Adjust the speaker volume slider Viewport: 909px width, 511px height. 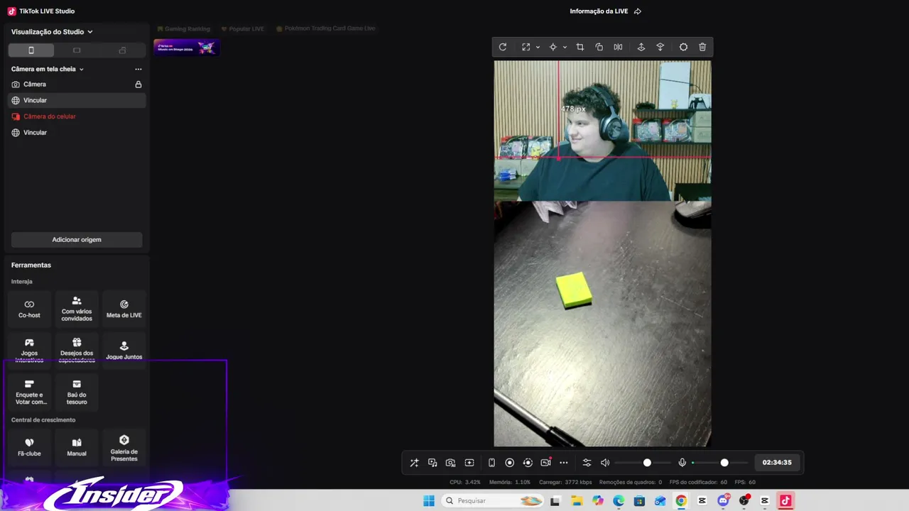pyautogui.click(x=643, y=463)
